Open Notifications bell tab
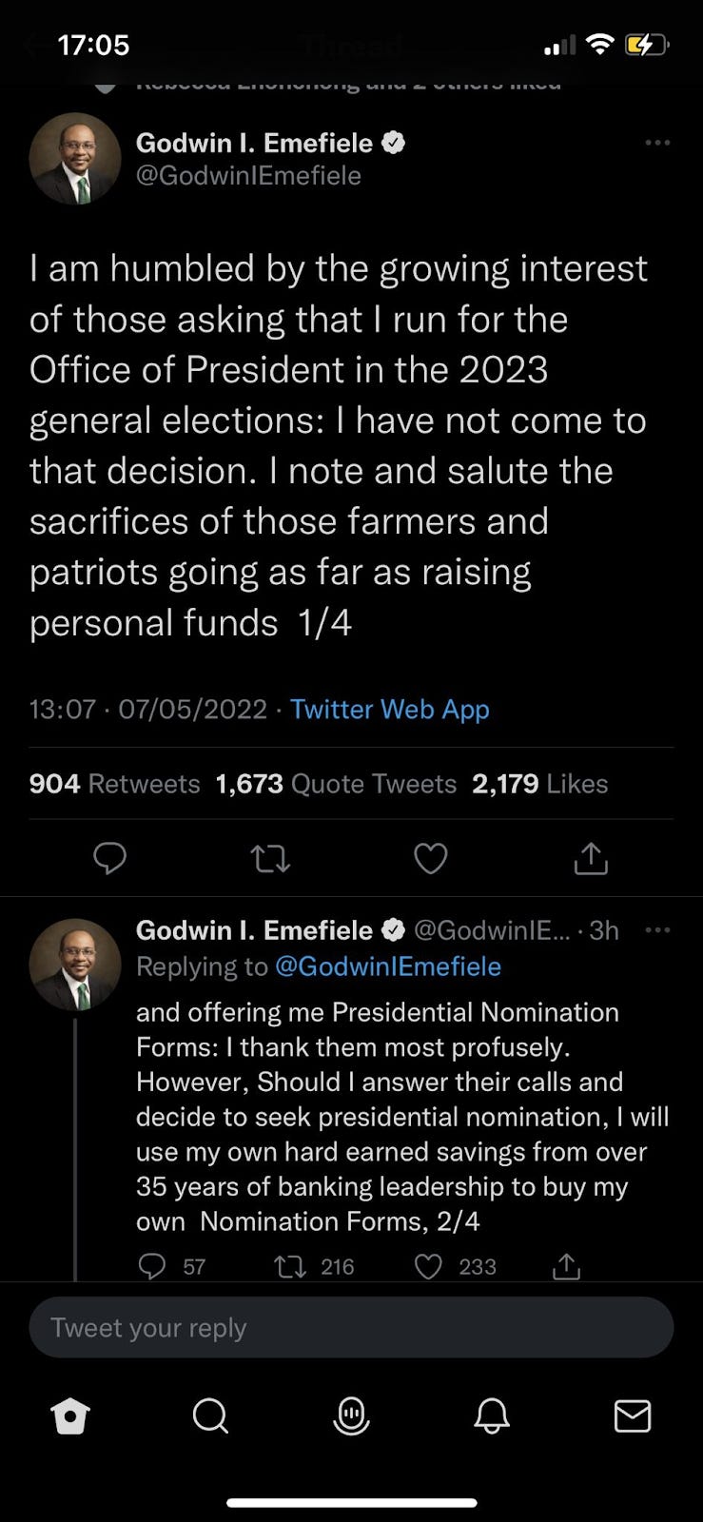Viewport: 703px width, 1522px height. [x=492, y=1416]
